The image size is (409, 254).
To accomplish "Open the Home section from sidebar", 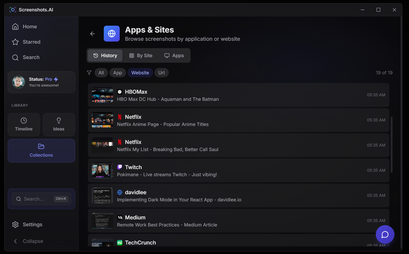I will 29,26.
